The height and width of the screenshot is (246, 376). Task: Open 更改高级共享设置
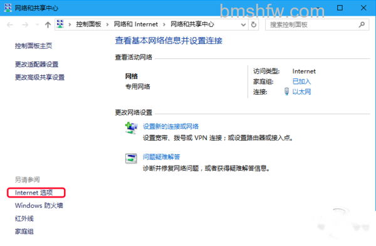pyautogui.click(x=40, y=77)
